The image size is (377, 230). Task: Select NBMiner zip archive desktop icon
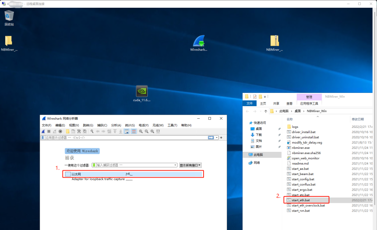point(274,43)
